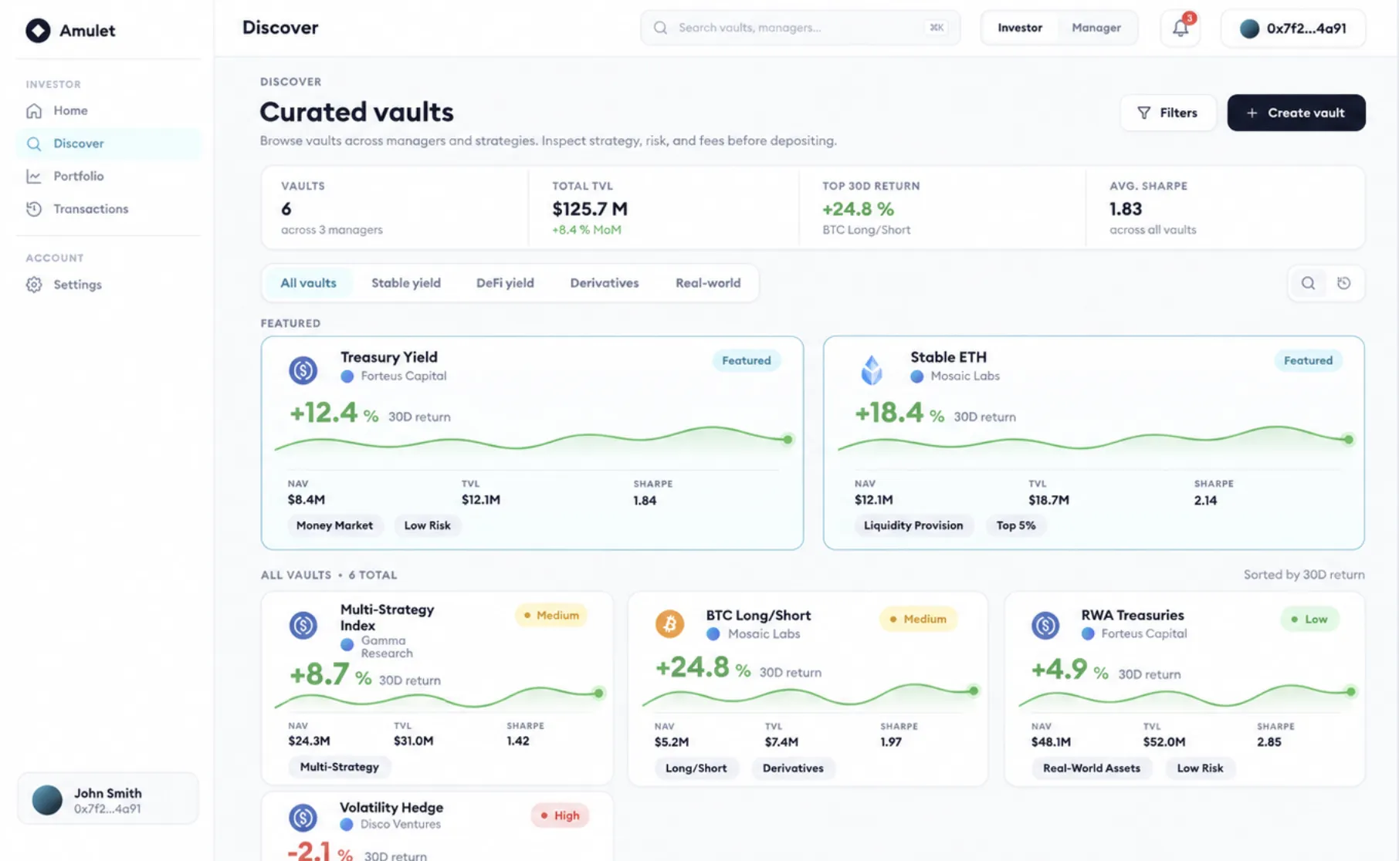Click the $125.7 M total TVL value

(590, 209)
